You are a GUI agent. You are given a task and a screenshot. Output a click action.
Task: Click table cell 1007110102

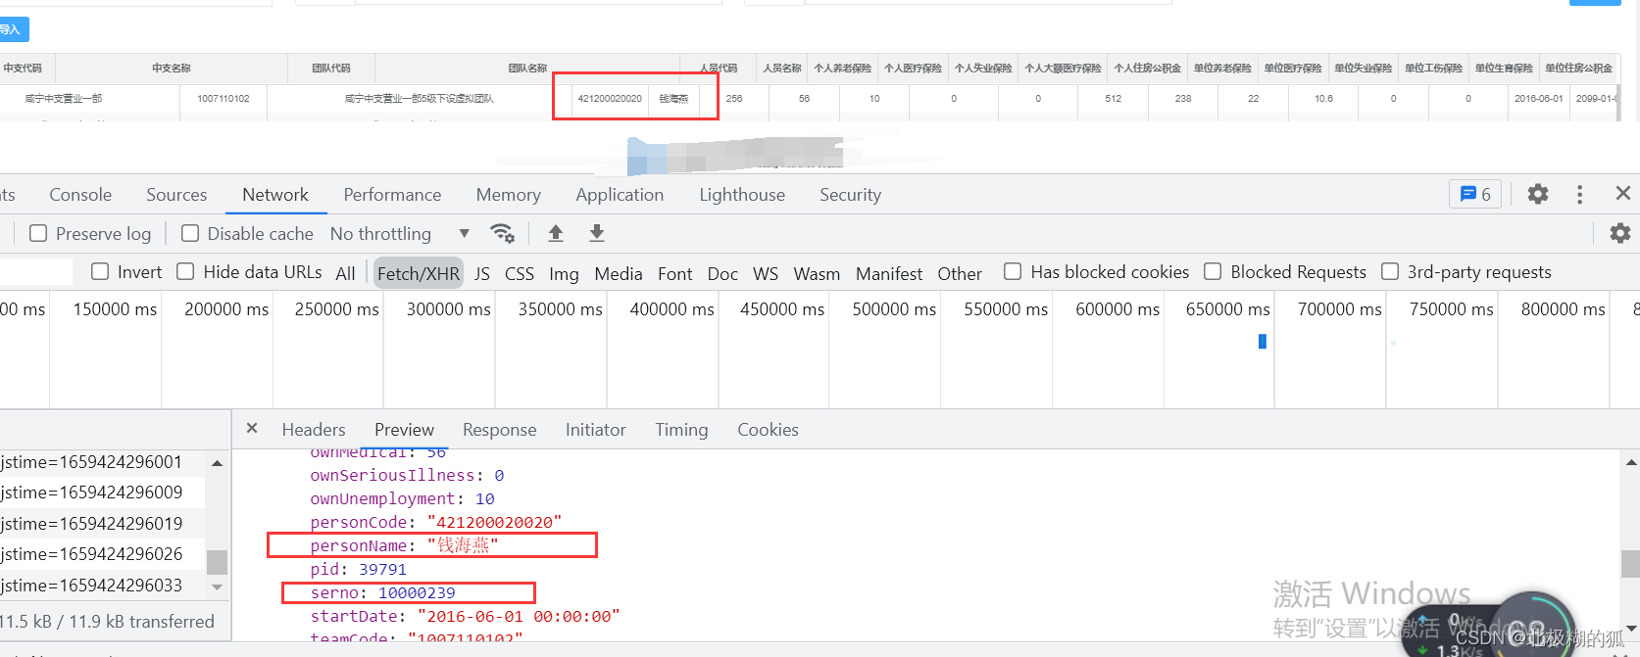pos(224,98)
